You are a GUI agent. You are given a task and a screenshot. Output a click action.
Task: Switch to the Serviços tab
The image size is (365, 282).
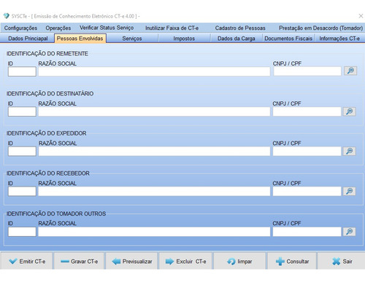[x=132, y=39]
